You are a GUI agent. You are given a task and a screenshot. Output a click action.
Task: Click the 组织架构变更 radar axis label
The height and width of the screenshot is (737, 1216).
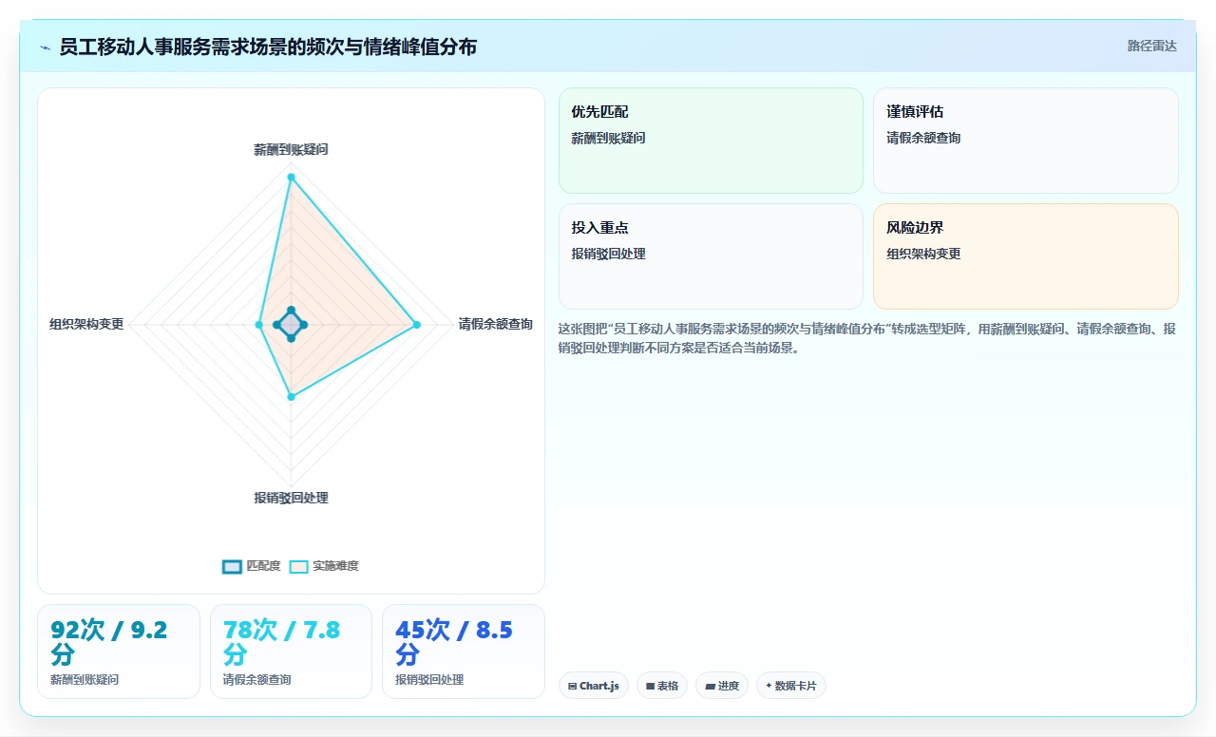click(86, 324)
